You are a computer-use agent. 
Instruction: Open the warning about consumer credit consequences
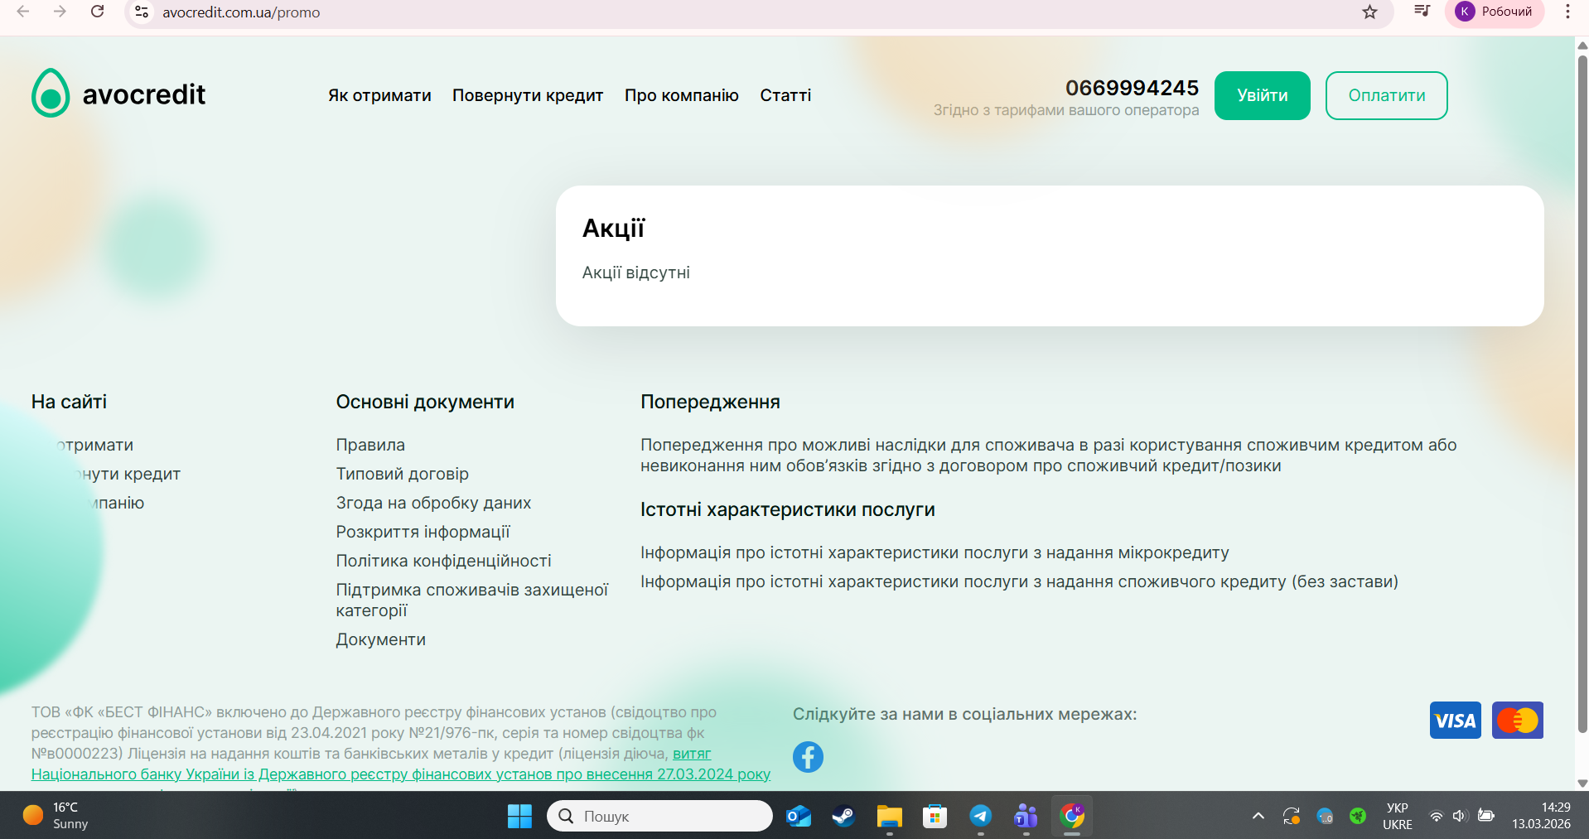pyautogui.click(x=1049, y=455)
